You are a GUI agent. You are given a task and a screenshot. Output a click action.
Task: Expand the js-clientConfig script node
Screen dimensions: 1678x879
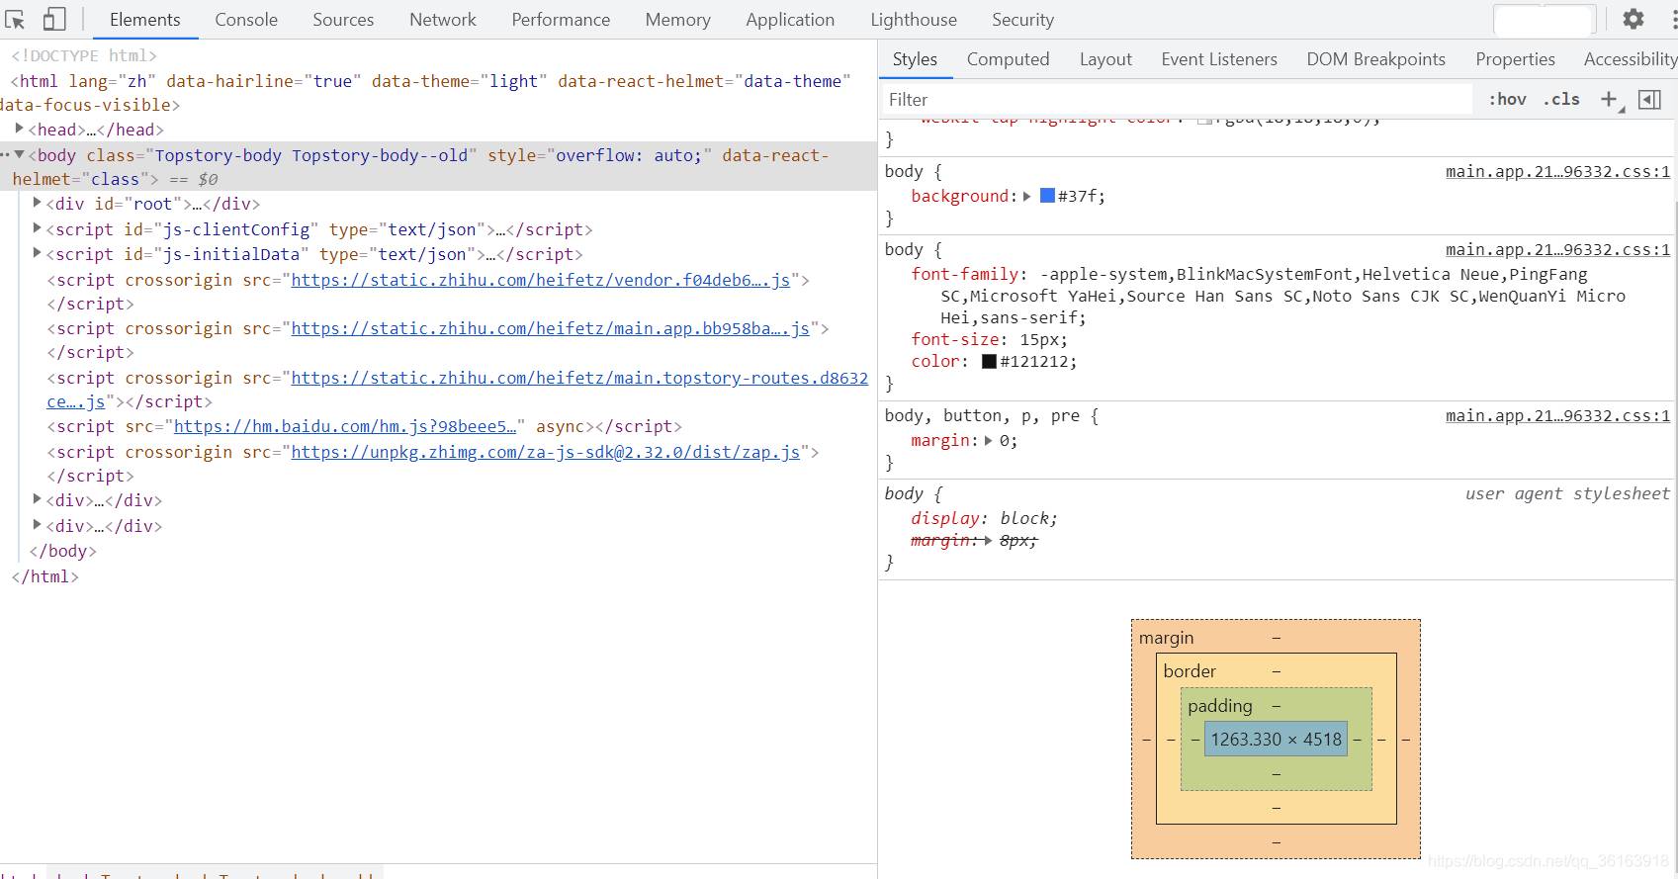[x=37, y=228]
